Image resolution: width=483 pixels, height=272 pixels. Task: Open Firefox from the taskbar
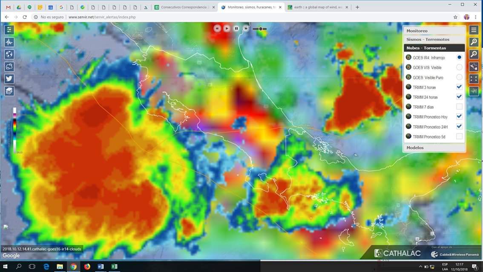tap(87, 266)
